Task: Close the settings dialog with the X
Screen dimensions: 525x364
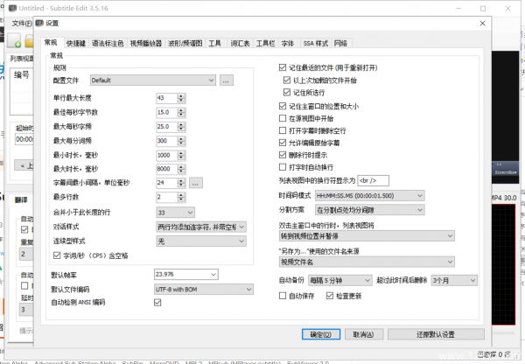Action: pyautogui.click(x=480, y=22)
